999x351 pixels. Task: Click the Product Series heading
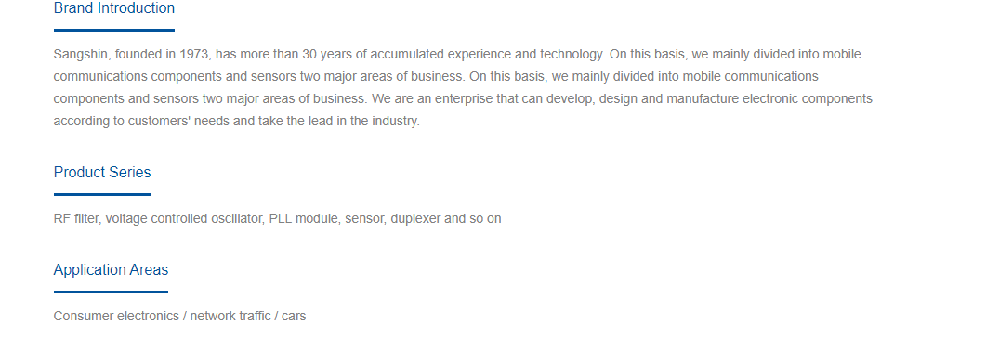pyautogui.click(x=102, y=173)
